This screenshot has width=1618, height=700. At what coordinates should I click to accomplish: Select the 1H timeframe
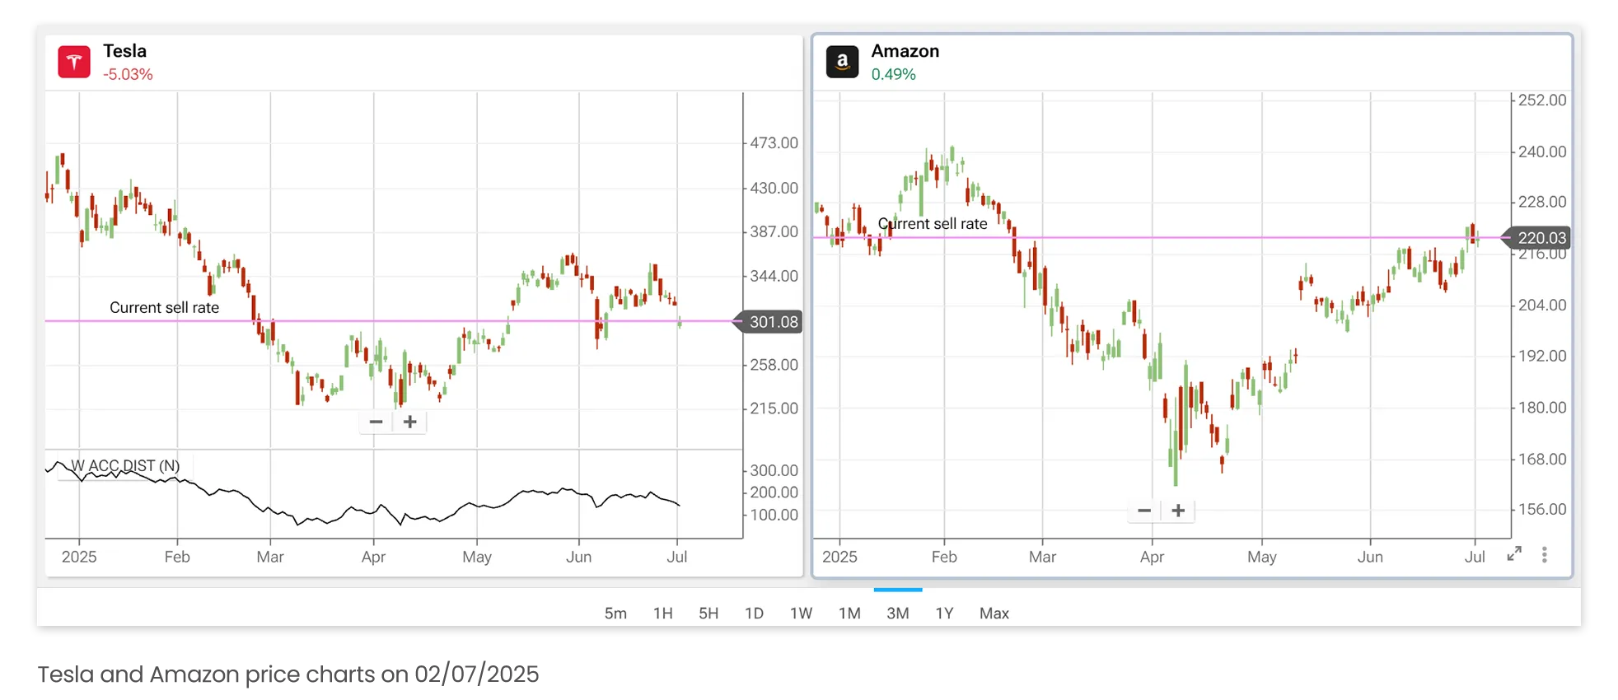tap(662, 613)
